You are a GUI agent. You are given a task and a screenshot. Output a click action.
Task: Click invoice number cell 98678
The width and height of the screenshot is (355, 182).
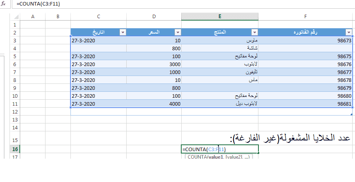pyautogui.click(x=306, y=80)
